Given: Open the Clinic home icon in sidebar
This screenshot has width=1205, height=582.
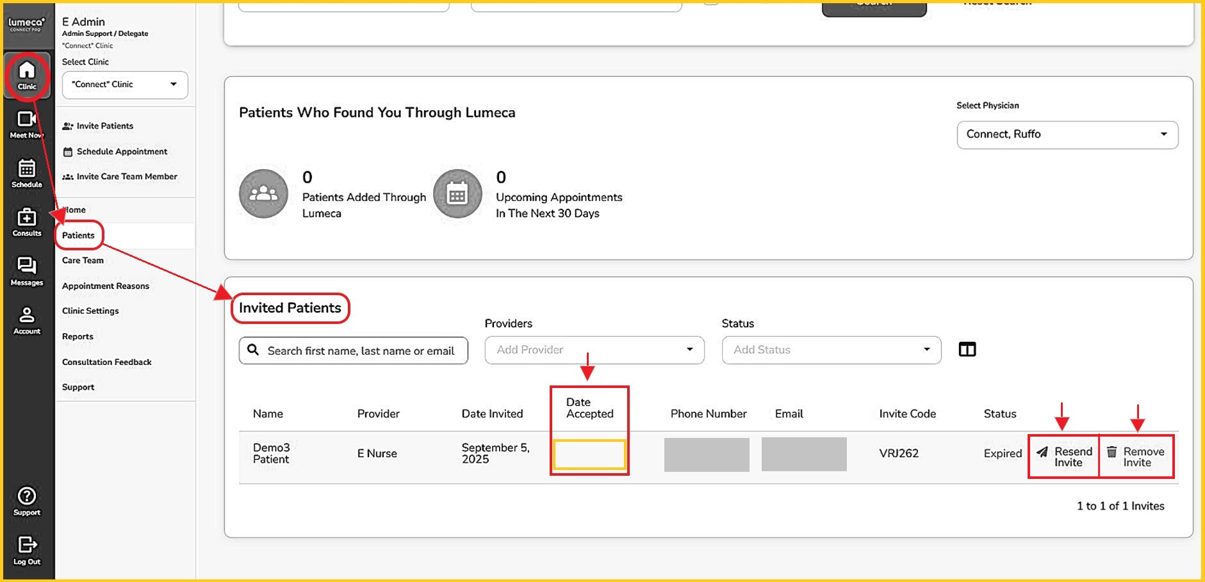Looking at the screenshot, I should 27,76.
